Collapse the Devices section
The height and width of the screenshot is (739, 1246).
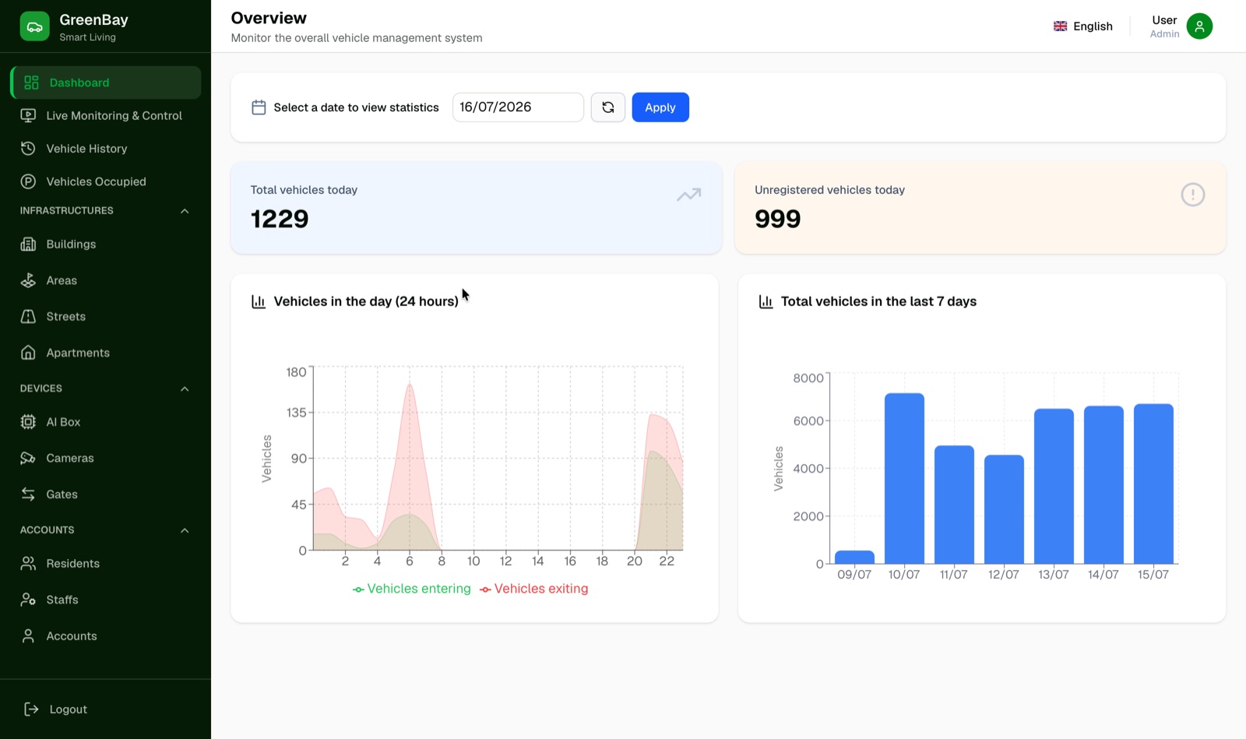pos(185,389)
